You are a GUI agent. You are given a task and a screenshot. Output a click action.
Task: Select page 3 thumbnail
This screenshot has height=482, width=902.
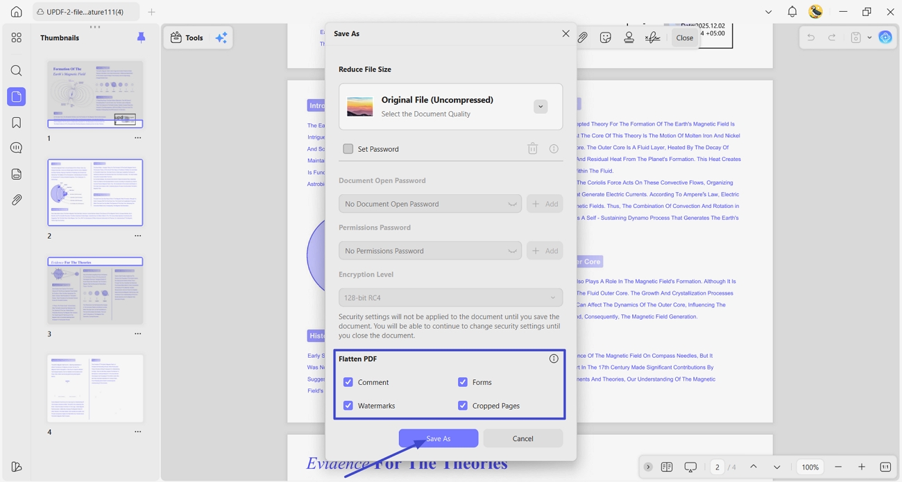(95, 291)
